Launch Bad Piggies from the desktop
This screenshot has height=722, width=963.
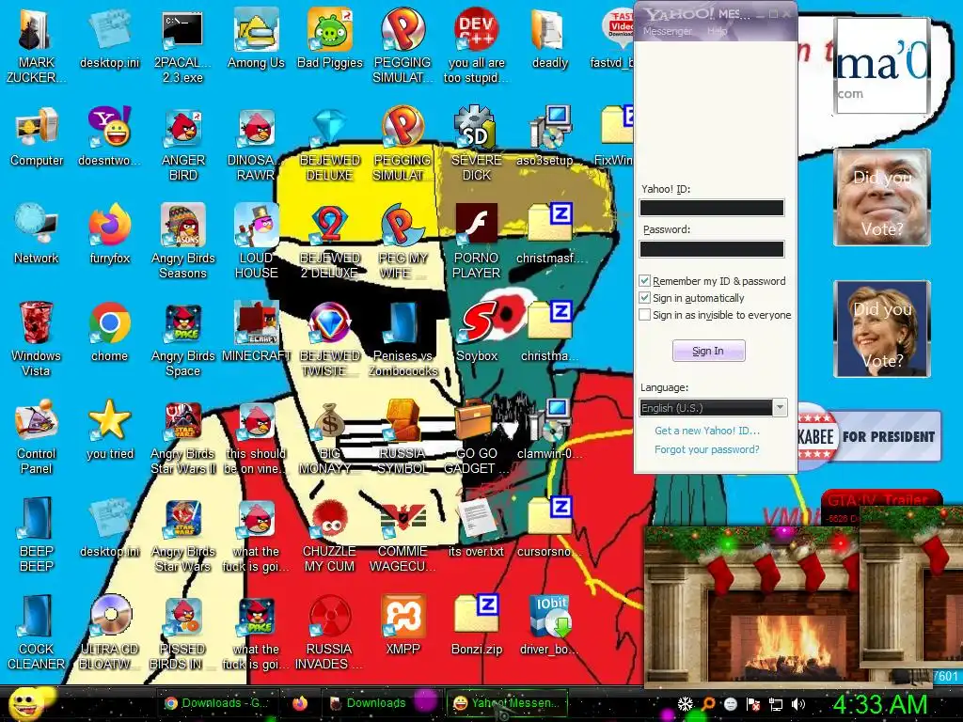(x=330, y=37)
